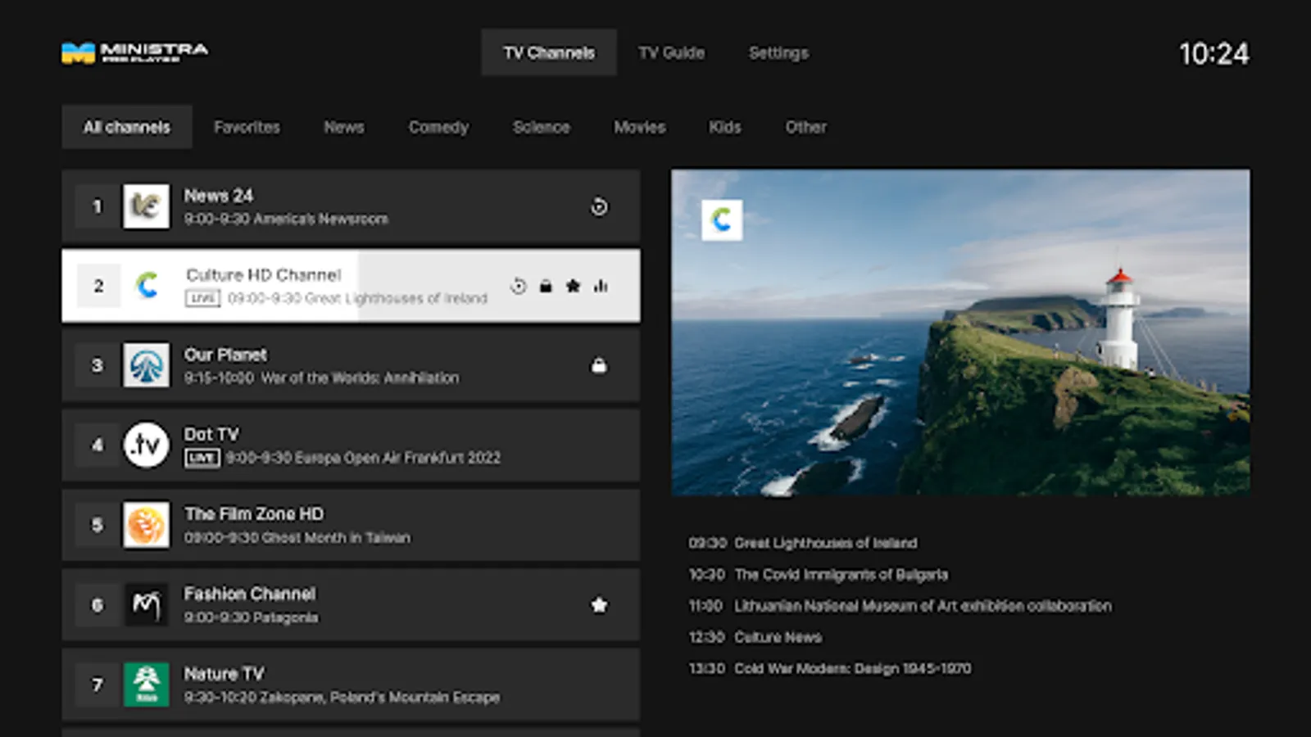The width and height of the screenshot is (1311, 737).
Task: Click channel number 2
Action: click(x=98, y=286)
